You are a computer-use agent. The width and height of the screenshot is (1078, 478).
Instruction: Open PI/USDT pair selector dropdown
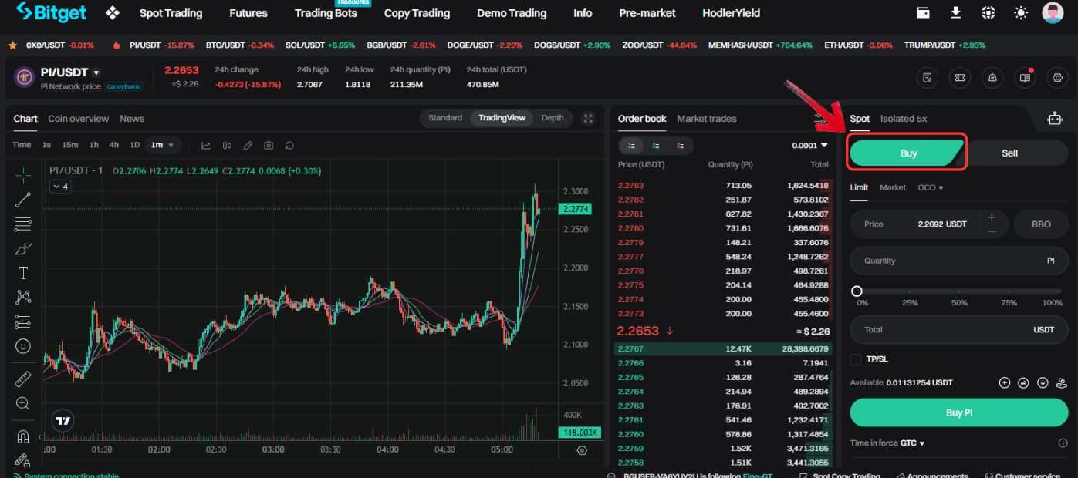96,73
